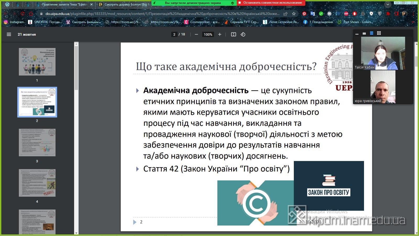Open the Pinterest extension icon
419x236 pixels.
coord(304,14)
